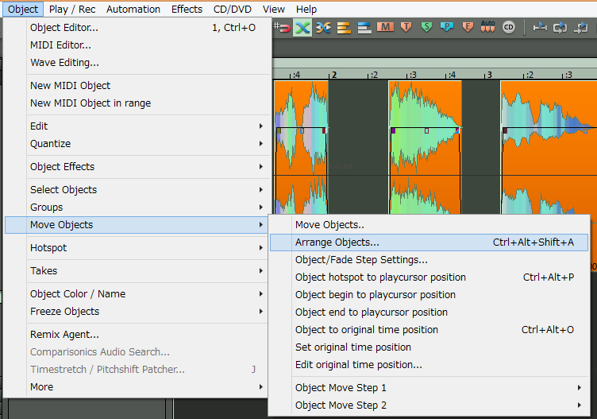597x419 pixels.
Task: Open the Automation menu
Action: click(x=133, y=10)
